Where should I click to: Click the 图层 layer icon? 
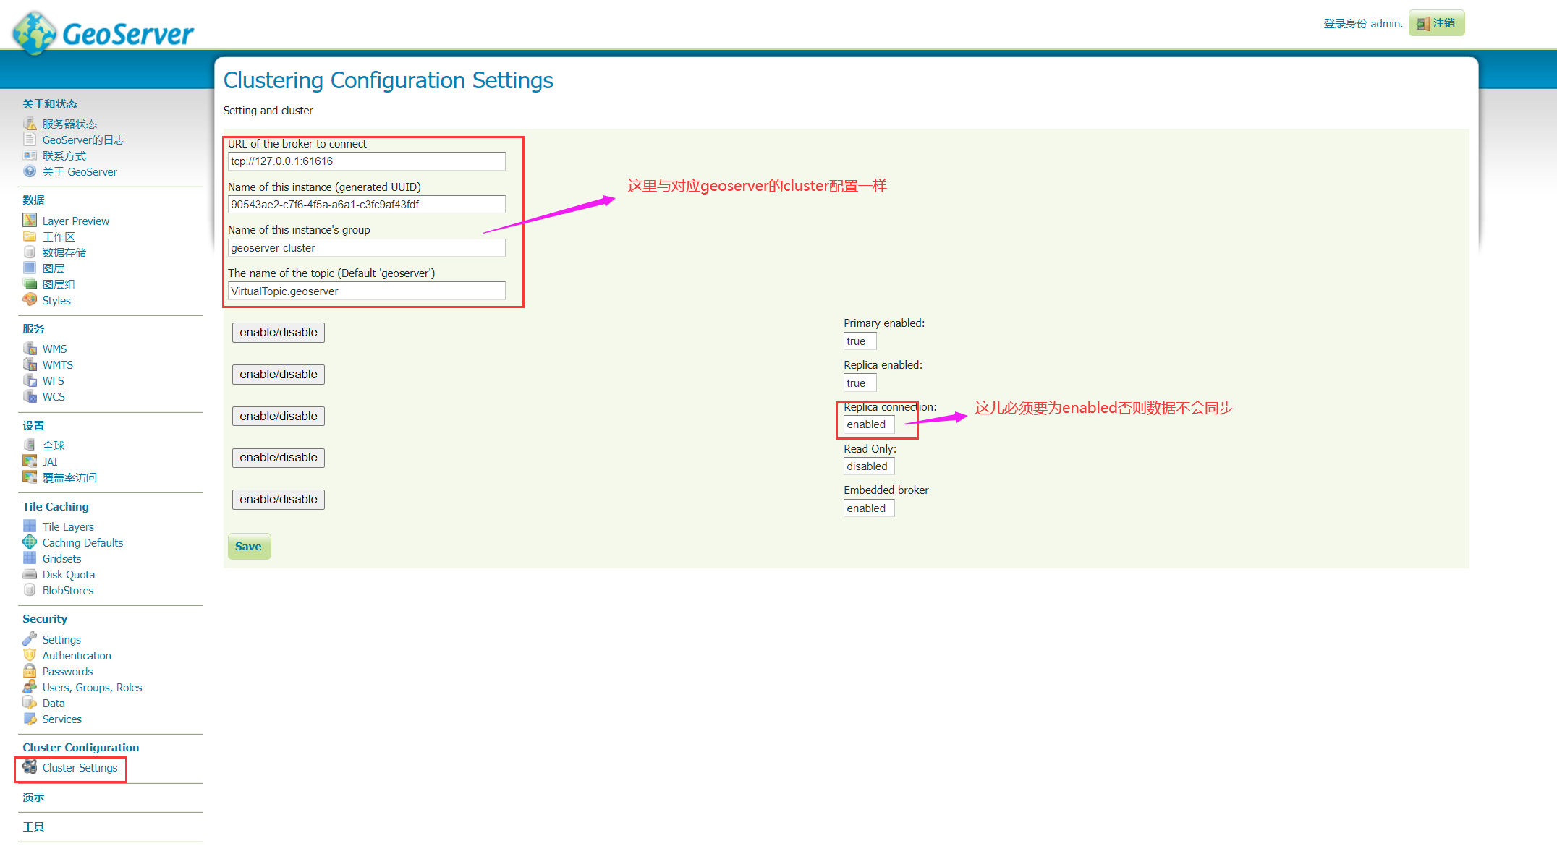tap(30, 268)
